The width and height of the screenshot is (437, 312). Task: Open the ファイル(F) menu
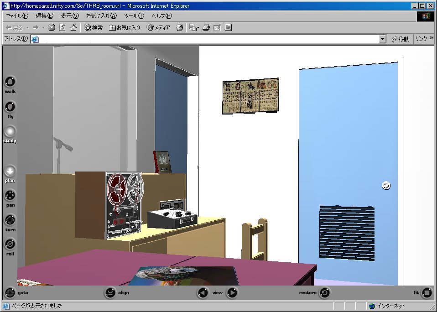17,16
